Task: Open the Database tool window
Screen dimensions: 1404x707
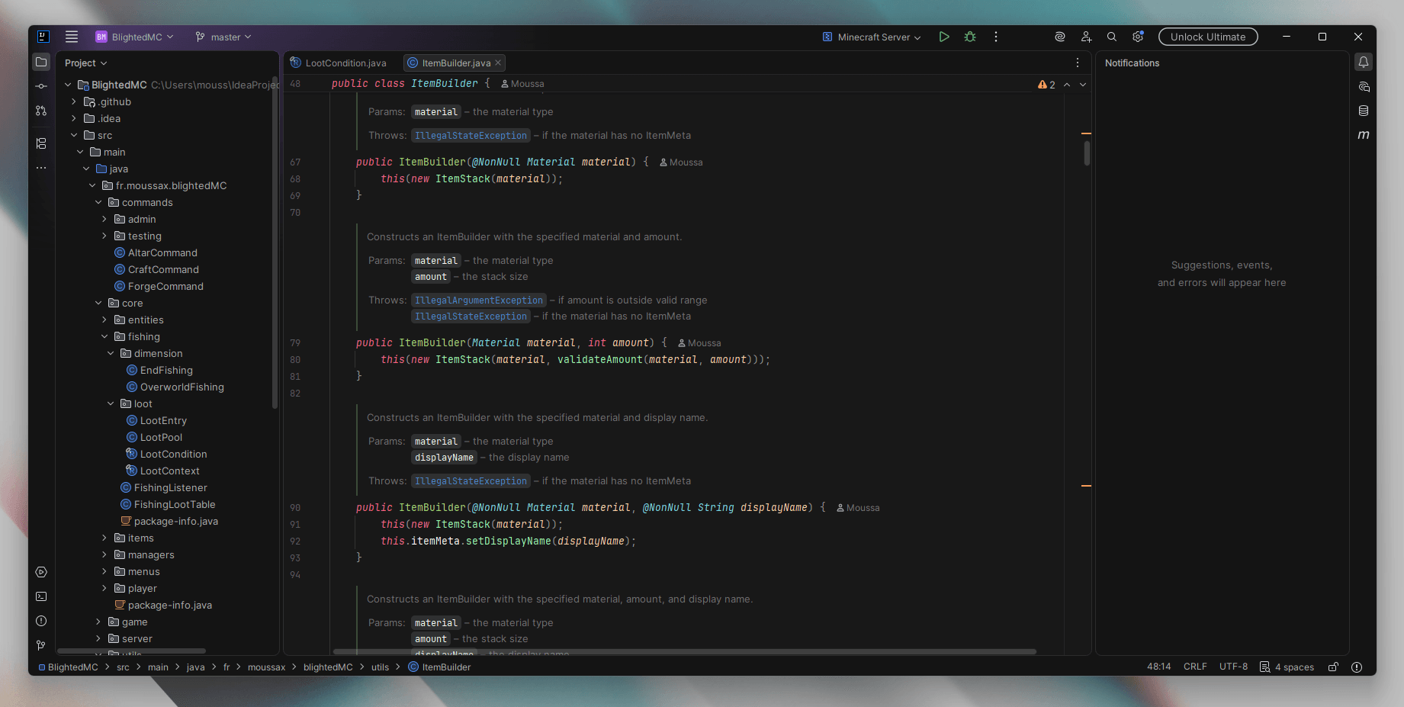Action: point(1364,111)
